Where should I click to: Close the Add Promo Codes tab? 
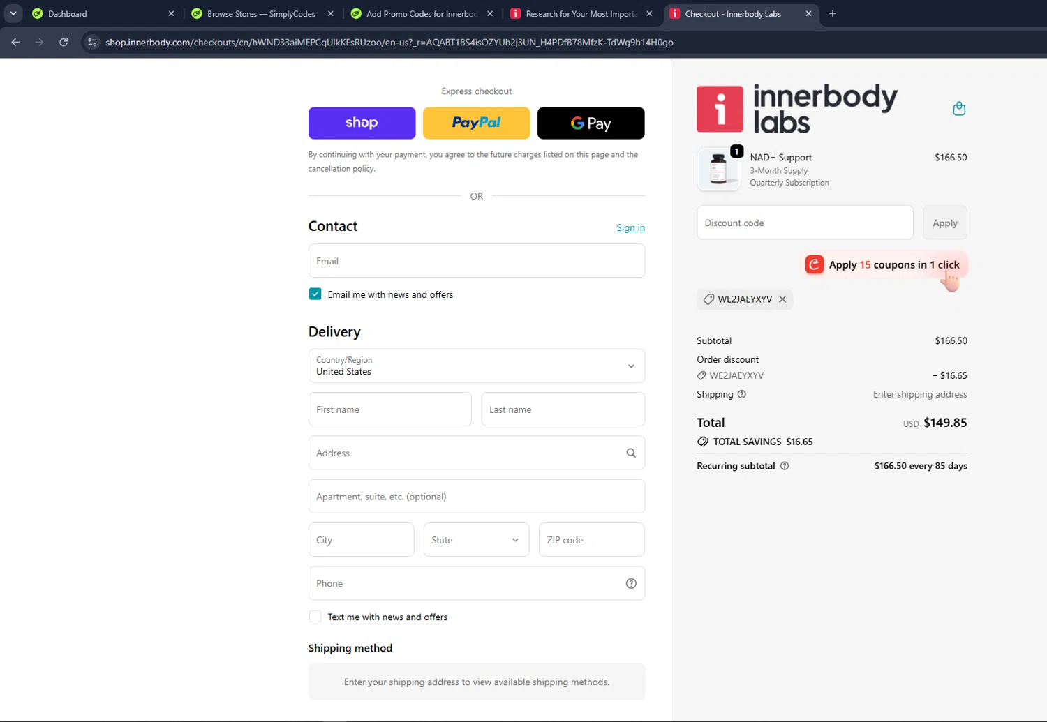click(490, 14)
